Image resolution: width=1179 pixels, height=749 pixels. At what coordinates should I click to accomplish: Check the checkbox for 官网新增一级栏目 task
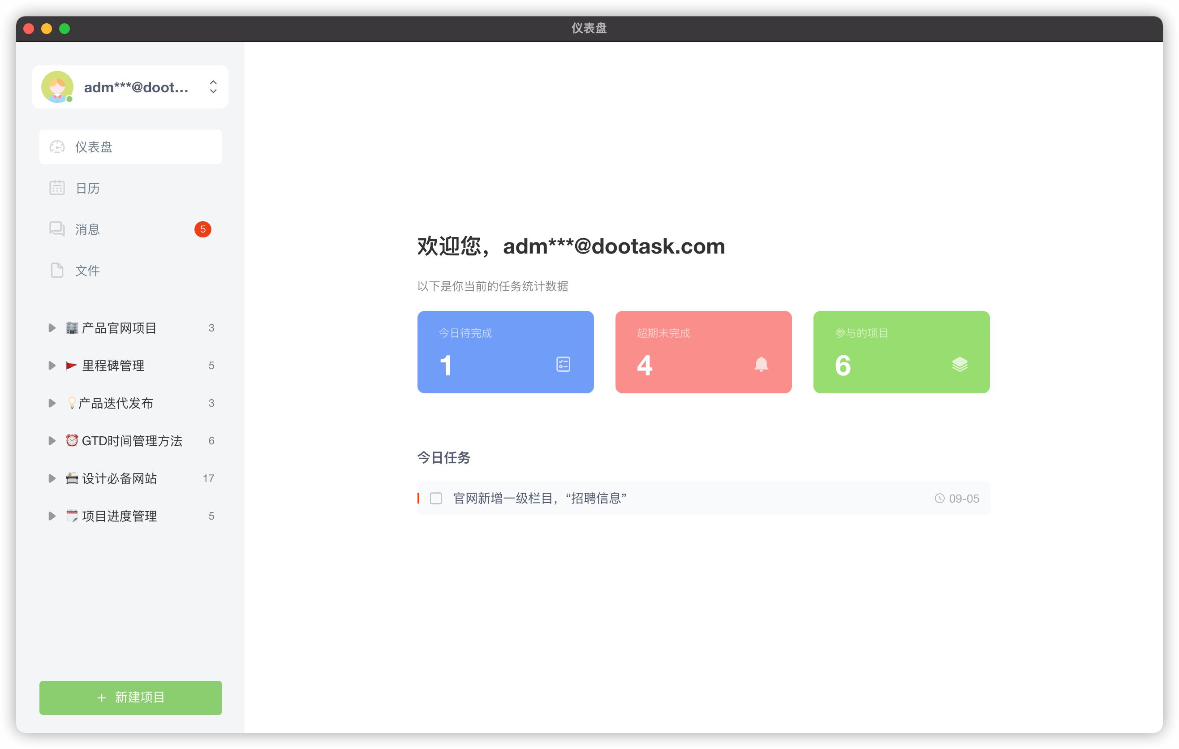(x=436, y=498)
